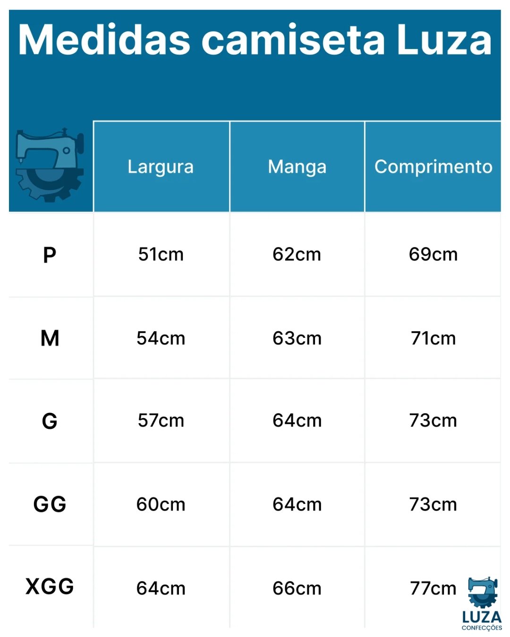
Task: Click the title "Medidas camiseta Luza"
Action: (x=255, y=40)
